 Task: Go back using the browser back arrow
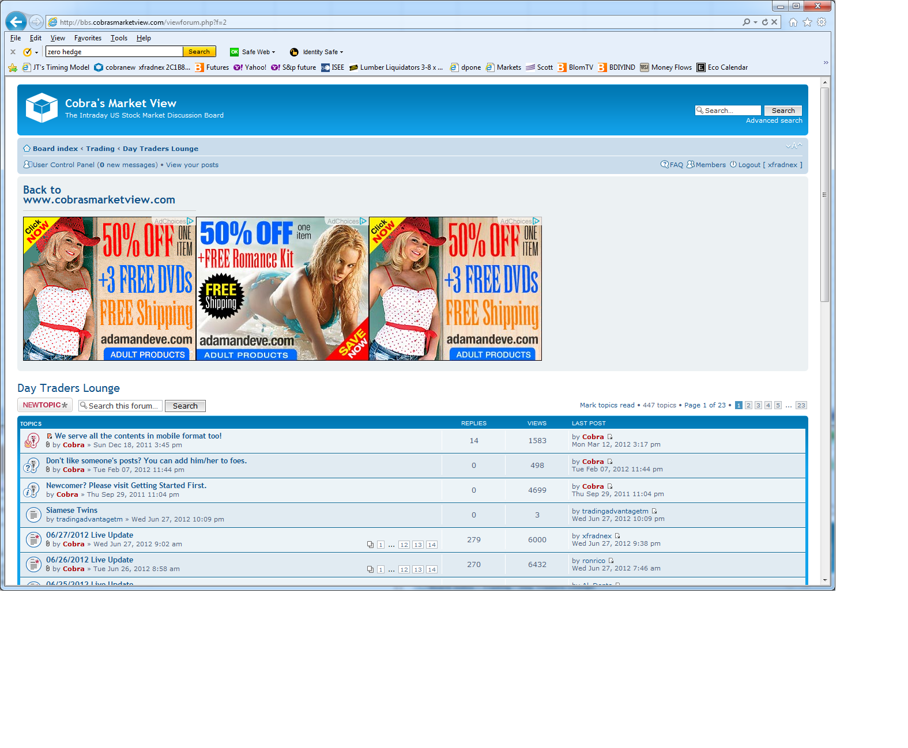pos(16,22)
